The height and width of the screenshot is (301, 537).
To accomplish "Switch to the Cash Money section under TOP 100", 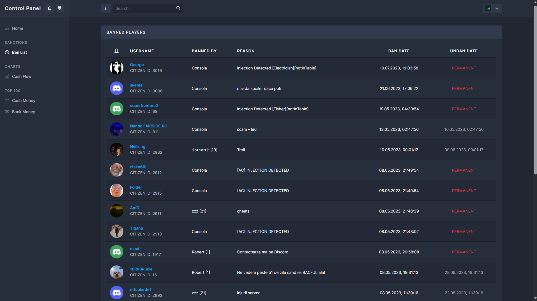I will coord(7,100).
